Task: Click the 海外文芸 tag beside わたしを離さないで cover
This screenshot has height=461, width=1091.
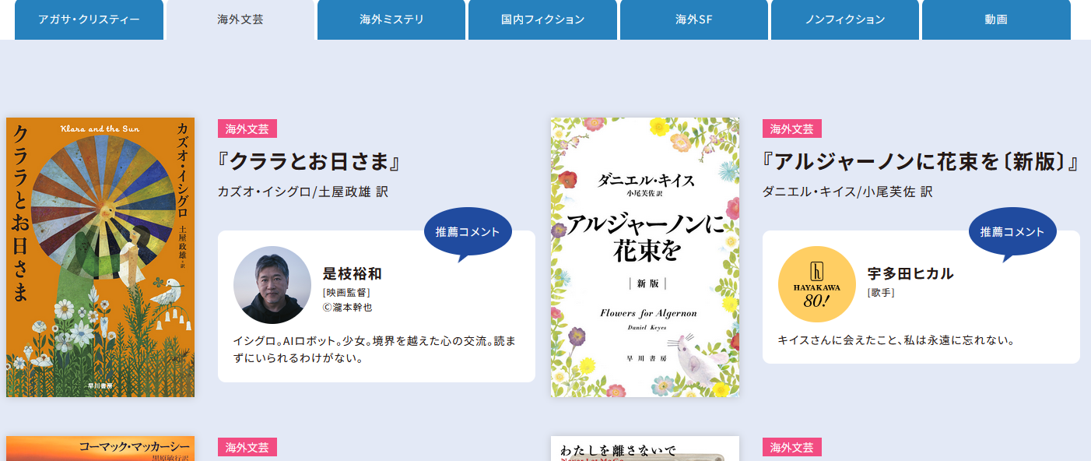Action: point(792,448)
